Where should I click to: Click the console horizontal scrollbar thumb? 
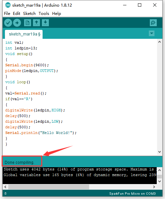click(49, 187)
